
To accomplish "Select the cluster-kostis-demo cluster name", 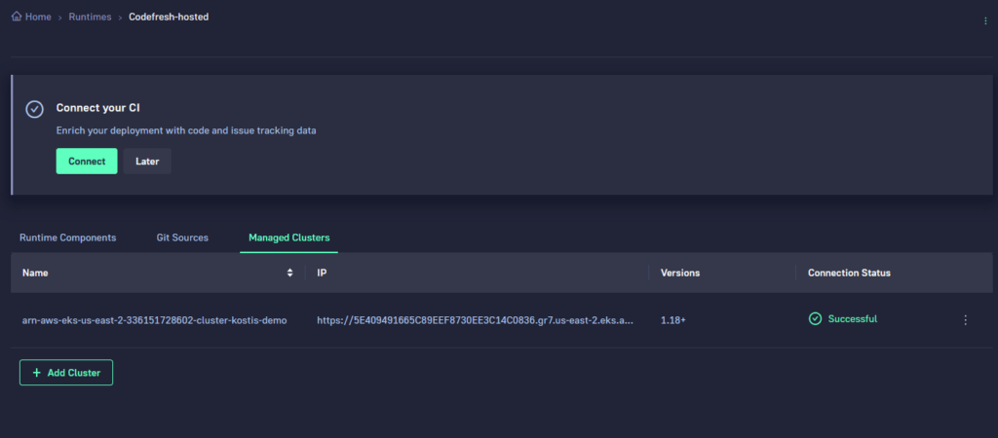I will [x=154, y=320].
